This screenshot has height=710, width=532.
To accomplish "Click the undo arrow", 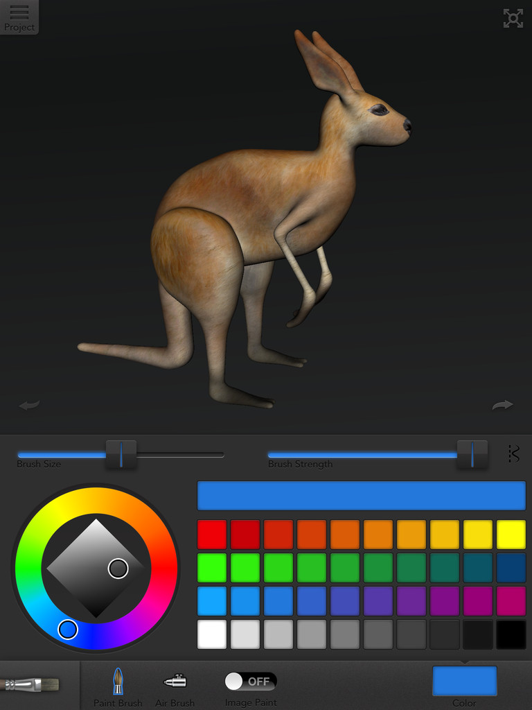I will click(x=29, y=404).
